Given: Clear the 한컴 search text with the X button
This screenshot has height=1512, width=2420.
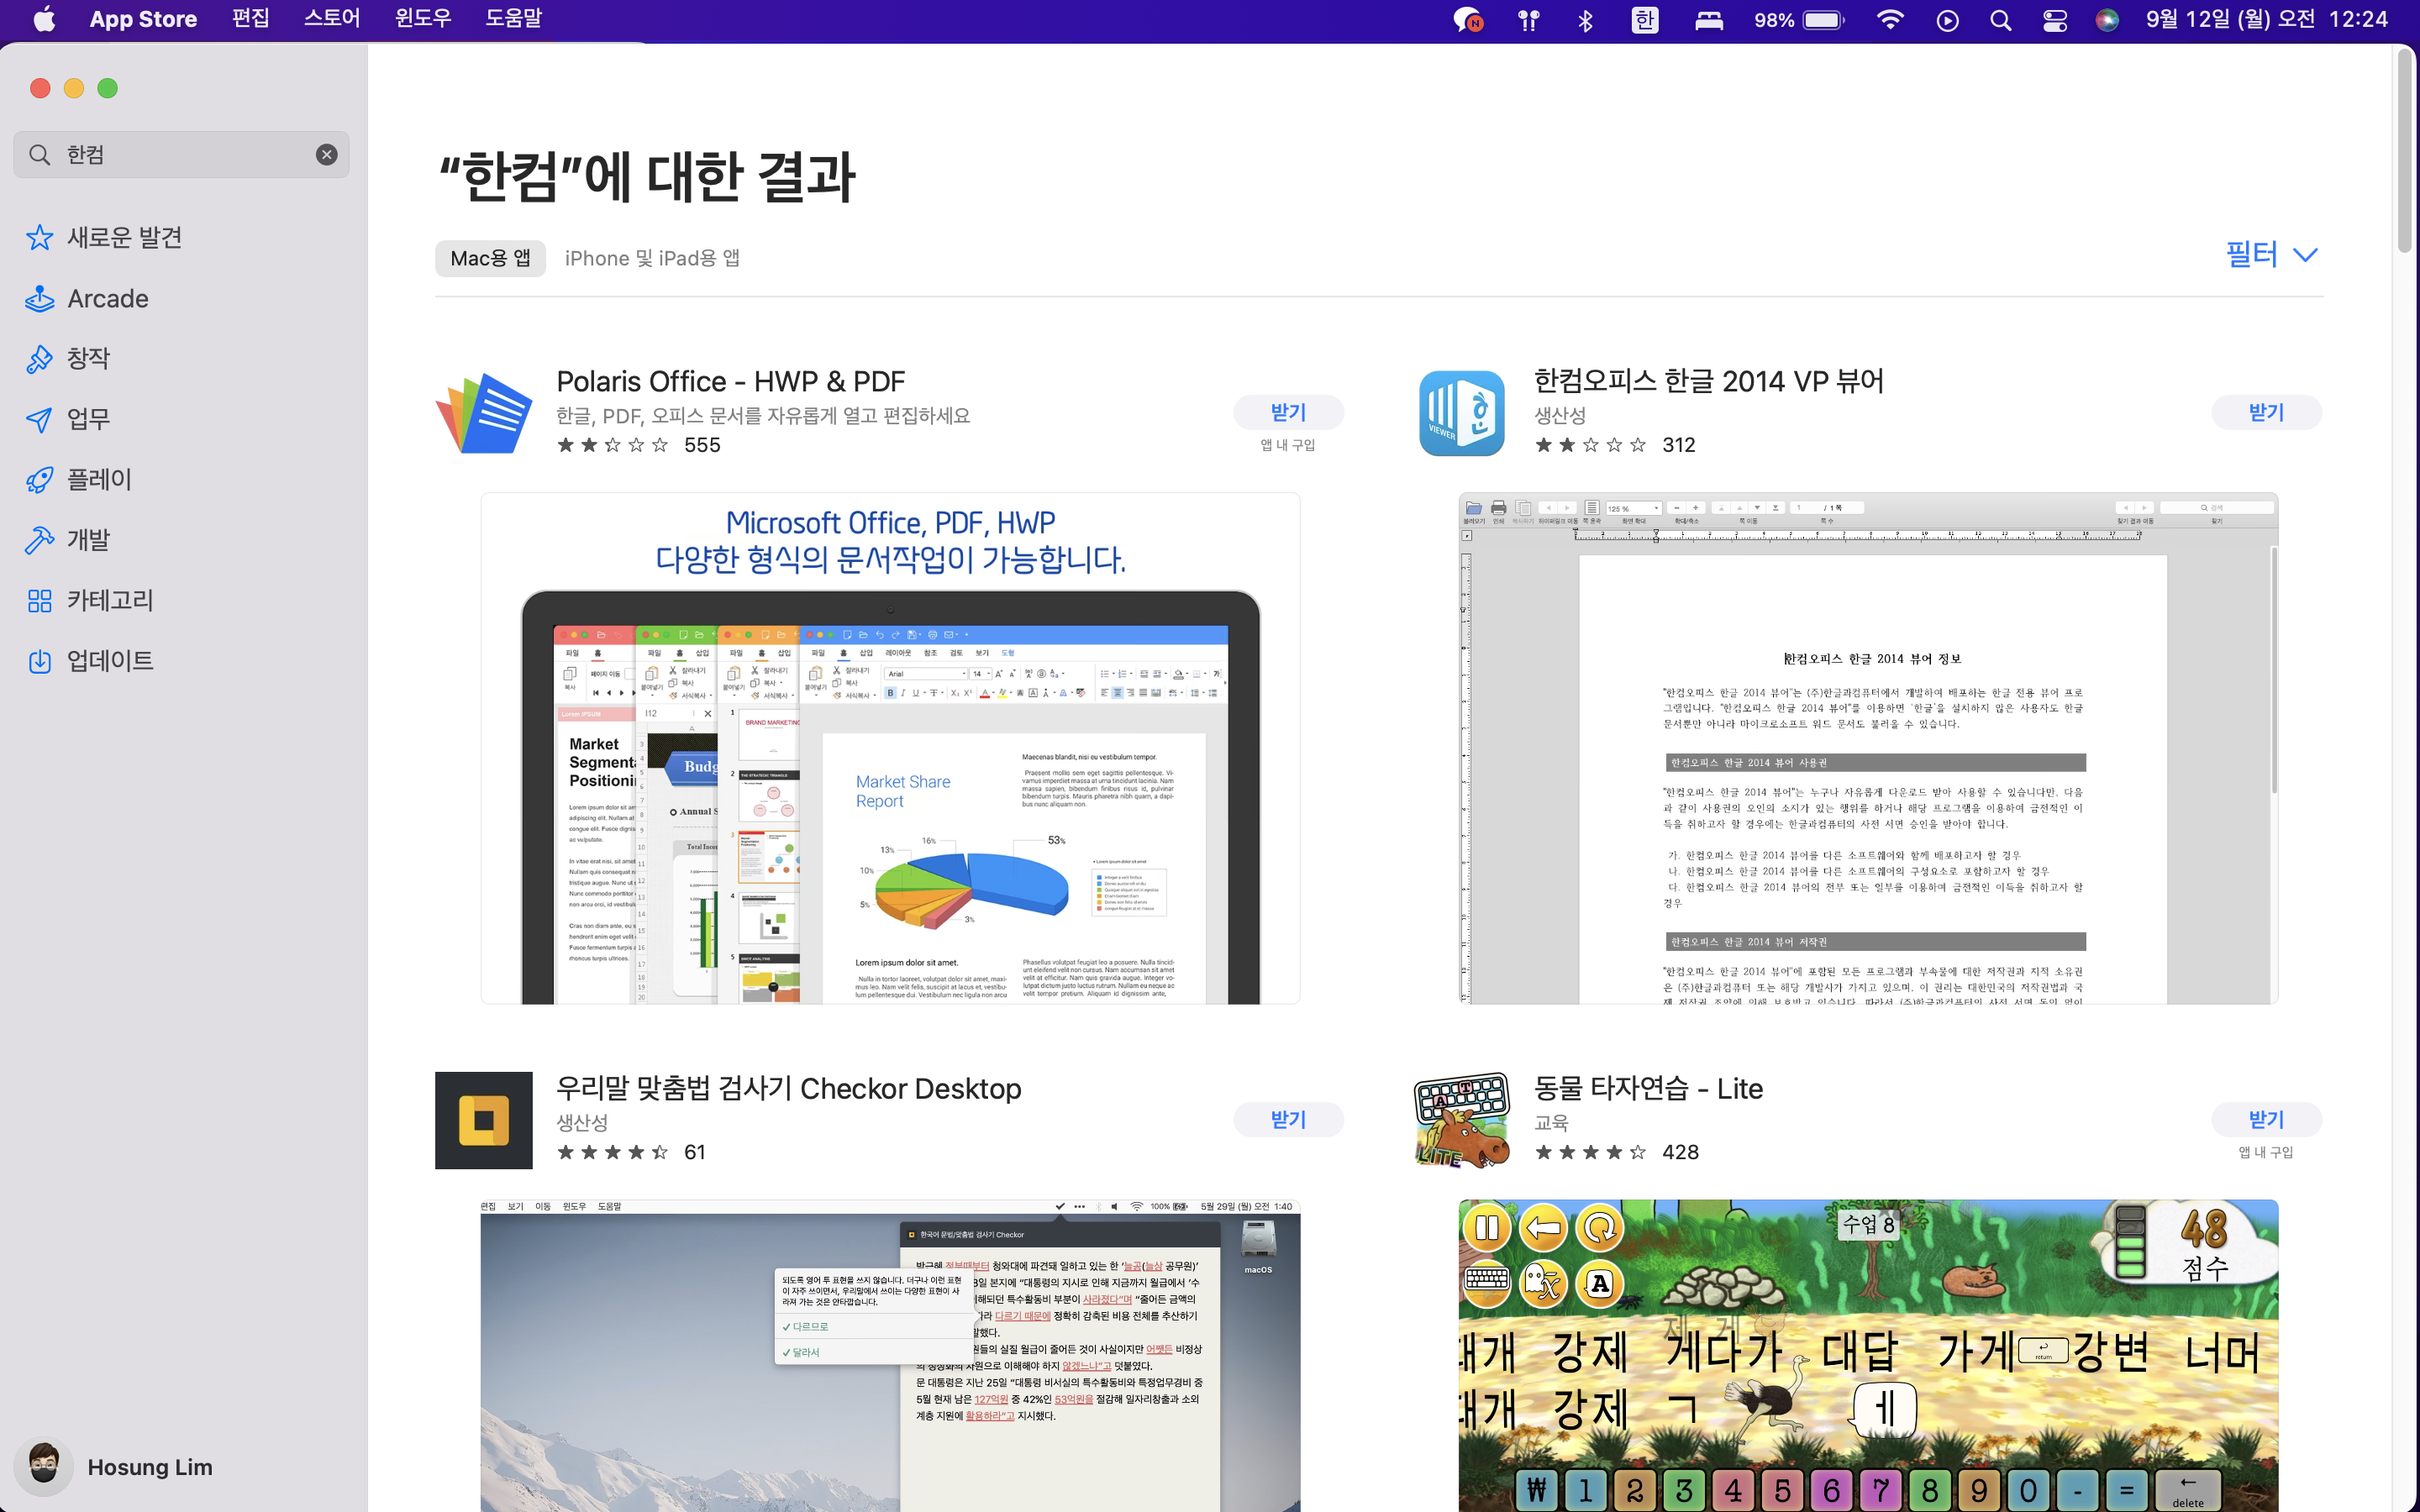Looking at the screenshot, I should point(326,154).
